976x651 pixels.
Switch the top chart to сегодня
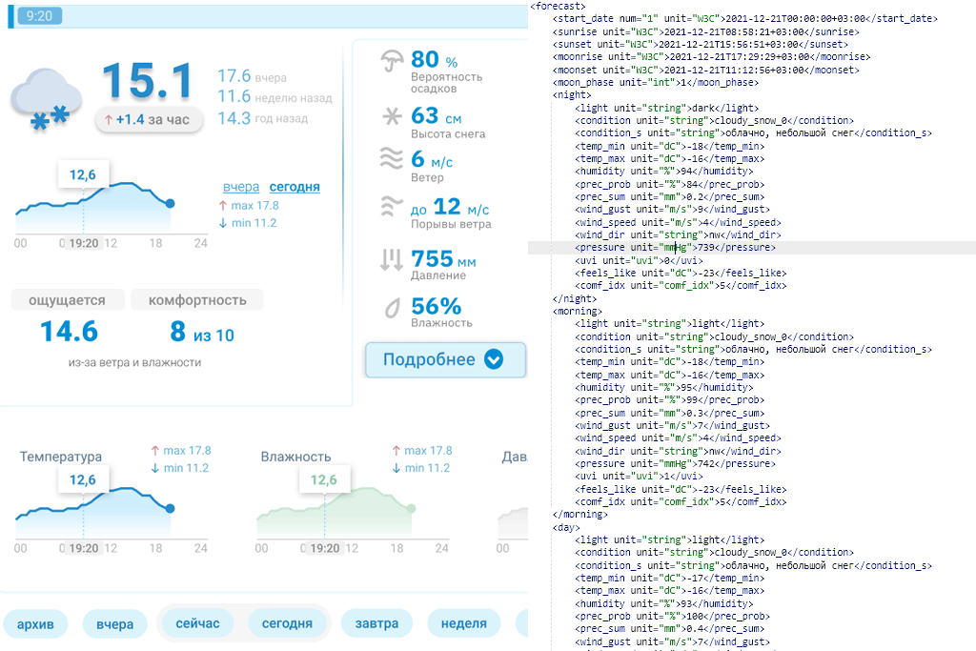tap(295, 187)
